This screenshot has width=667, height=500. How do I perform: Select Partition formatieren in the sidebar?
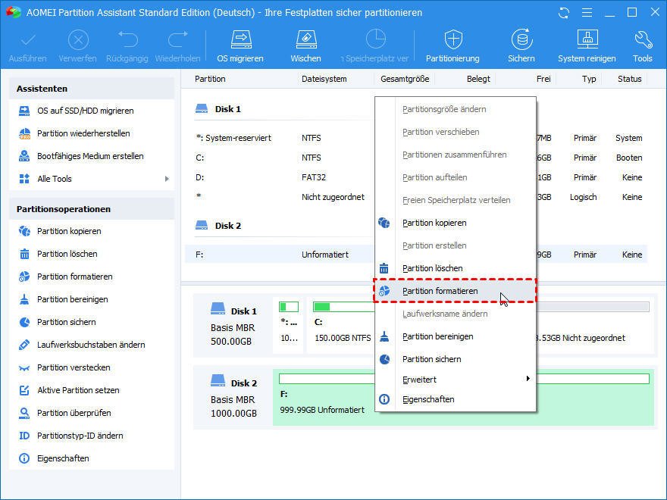(x=75, y=277)
